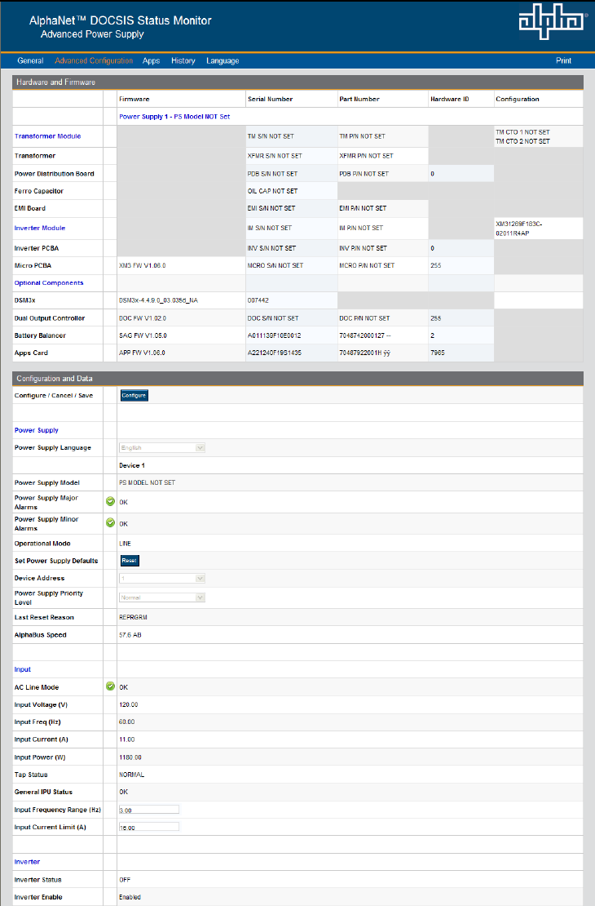Click green check icon for Power Supply Major Alarms

pyautogui.click(x=110, y=501)
